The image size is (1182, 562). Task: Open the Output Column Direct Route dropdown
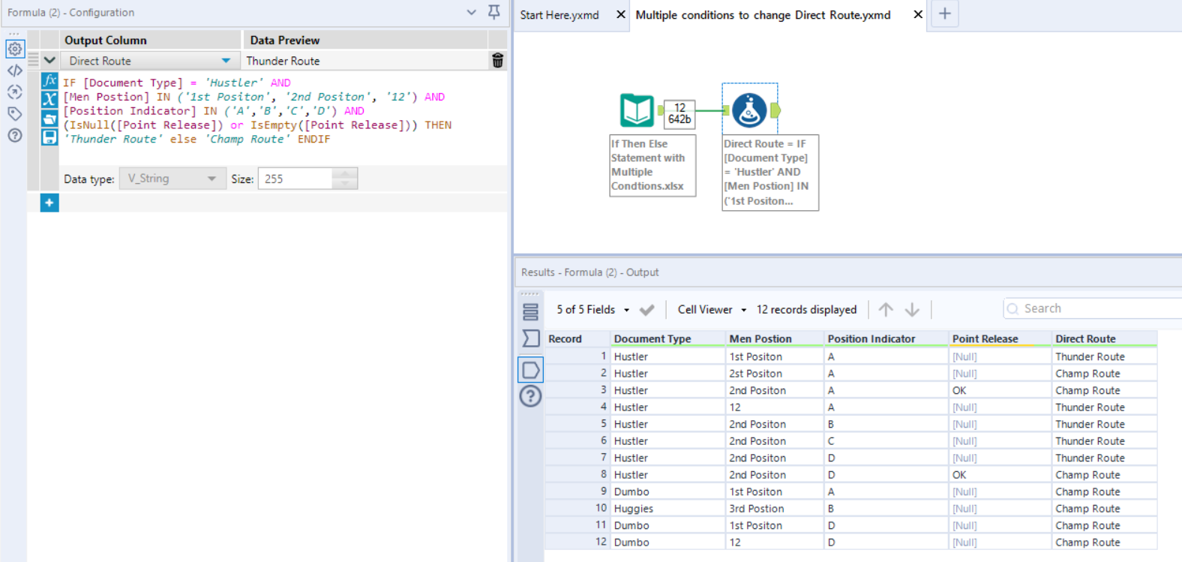226,61
